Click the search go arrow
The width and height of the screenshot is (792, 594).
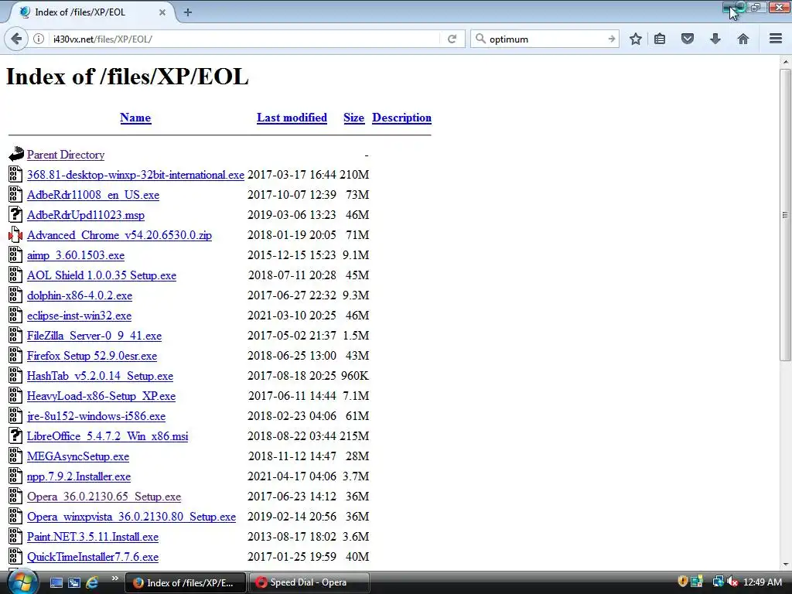pos(611,39)
